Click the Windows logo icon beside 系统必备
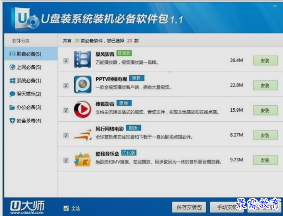Screen dimensions: 283x216 (12, 80)
